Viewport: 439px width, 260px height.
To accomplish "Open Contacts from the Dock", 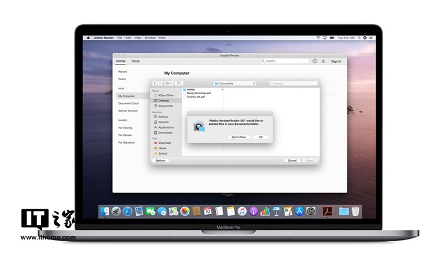I will coord(196,211).
